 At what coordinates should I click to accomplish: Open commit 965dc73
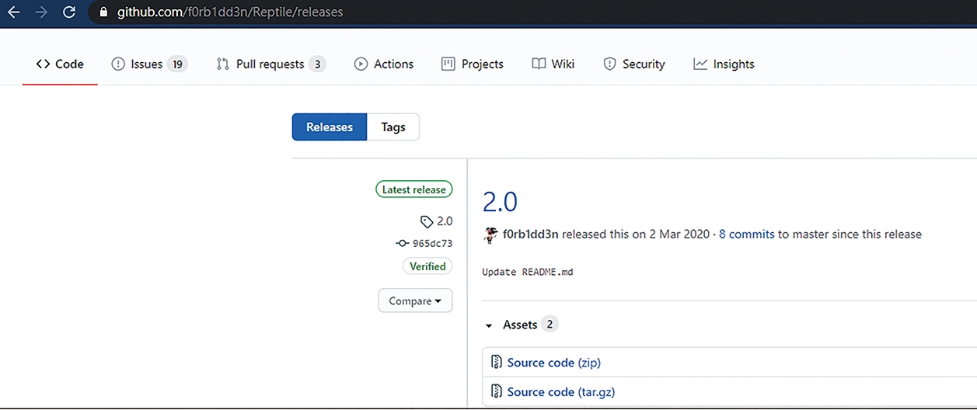coord(432,243)
